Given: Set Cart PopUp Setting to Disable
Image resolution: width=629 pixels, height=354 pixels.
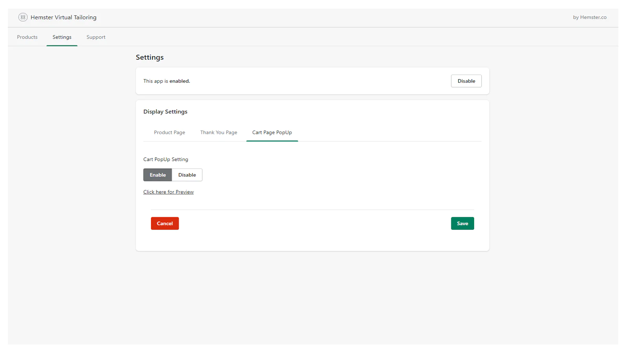Looking at the screenshot, I should click(x=187, y=175).
